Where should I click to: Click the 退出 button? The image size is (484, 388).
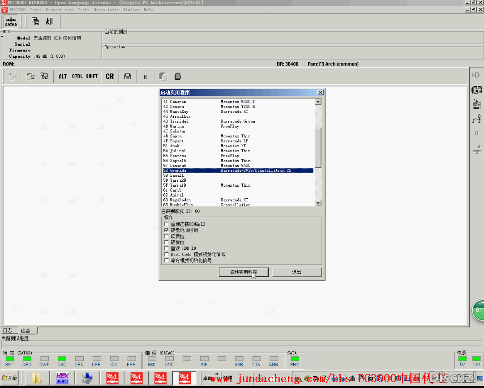pos(296,272)
